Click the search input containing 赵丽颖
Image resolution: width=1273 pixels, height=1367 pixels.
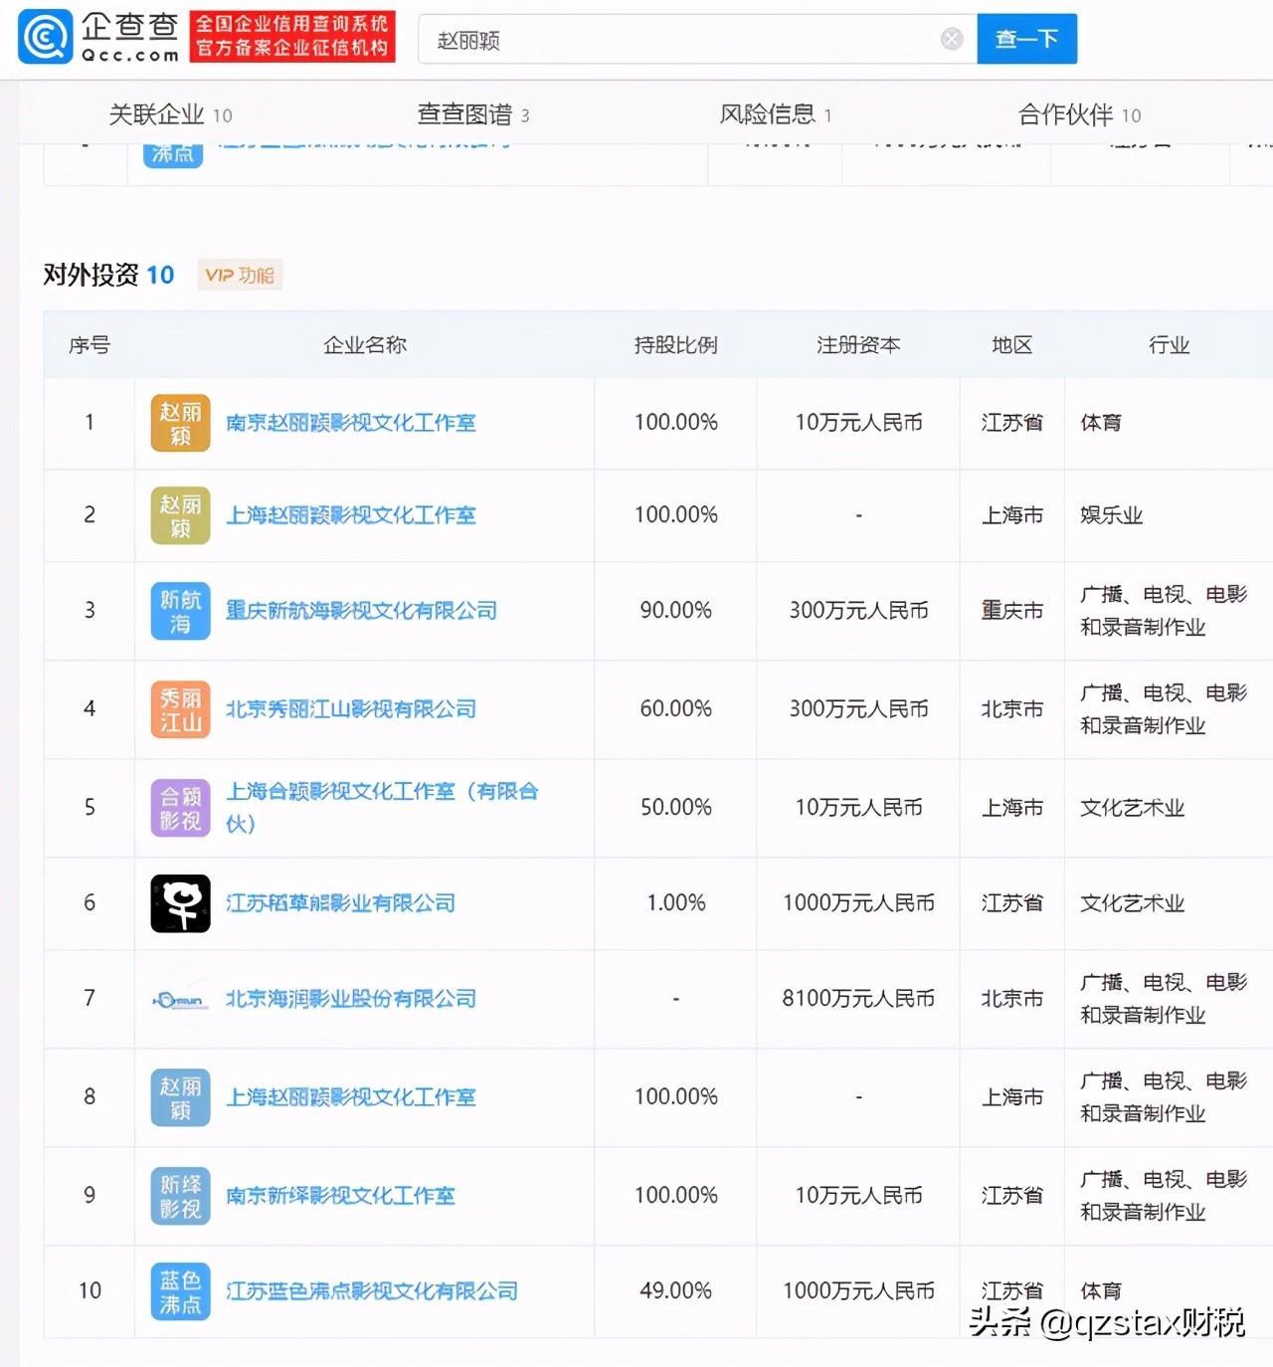686,40
